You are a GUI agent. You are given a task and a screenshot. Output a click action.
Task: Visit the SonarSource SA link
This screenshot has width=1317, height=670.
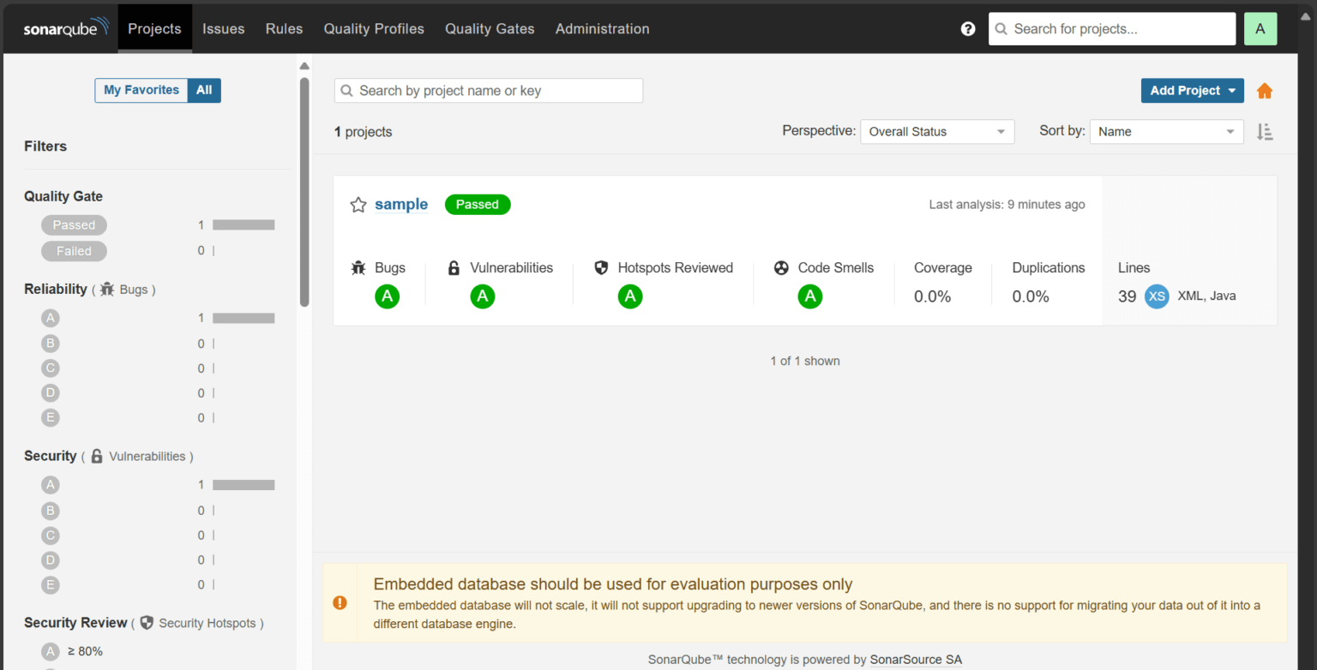916,660
